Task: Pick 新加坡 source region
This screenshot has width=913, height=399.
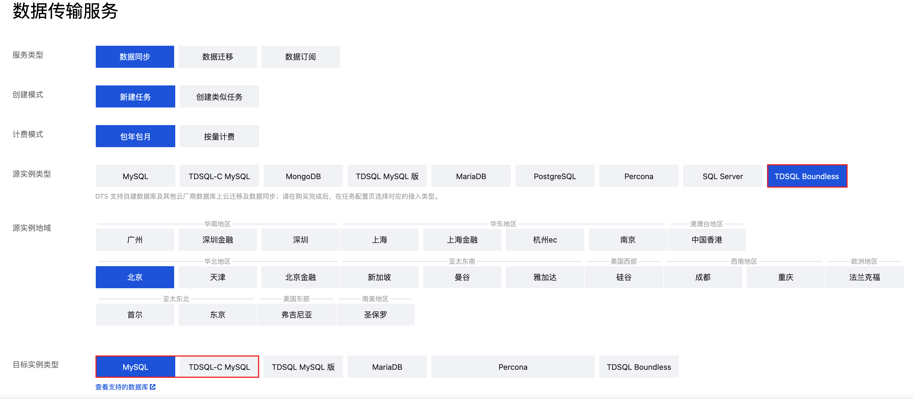Action: click(x=379, y=277)
